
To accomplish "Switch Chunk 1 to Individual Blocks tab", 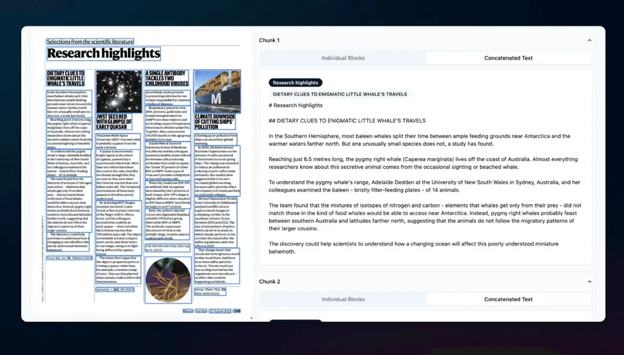I will pos(343,58).
